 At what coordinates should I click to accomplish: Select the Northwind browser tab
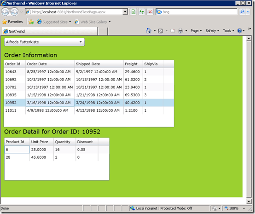click(50, 31)
